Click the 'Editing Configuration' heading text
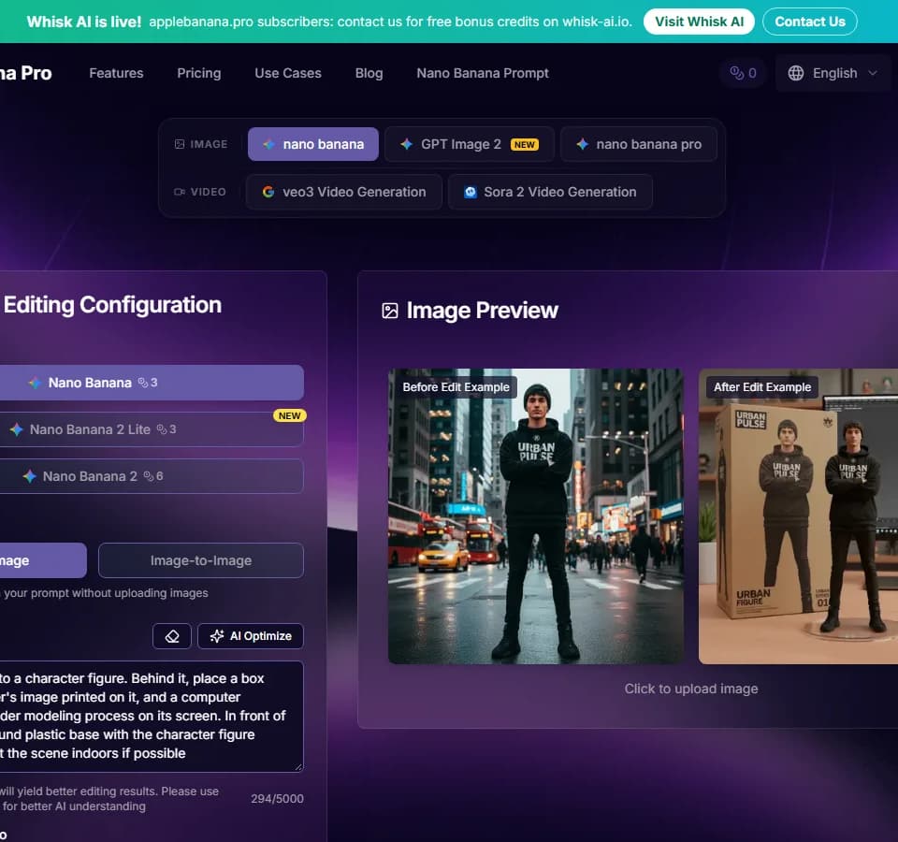The width and height of the screenshot is (898, 842). [113, 305]
